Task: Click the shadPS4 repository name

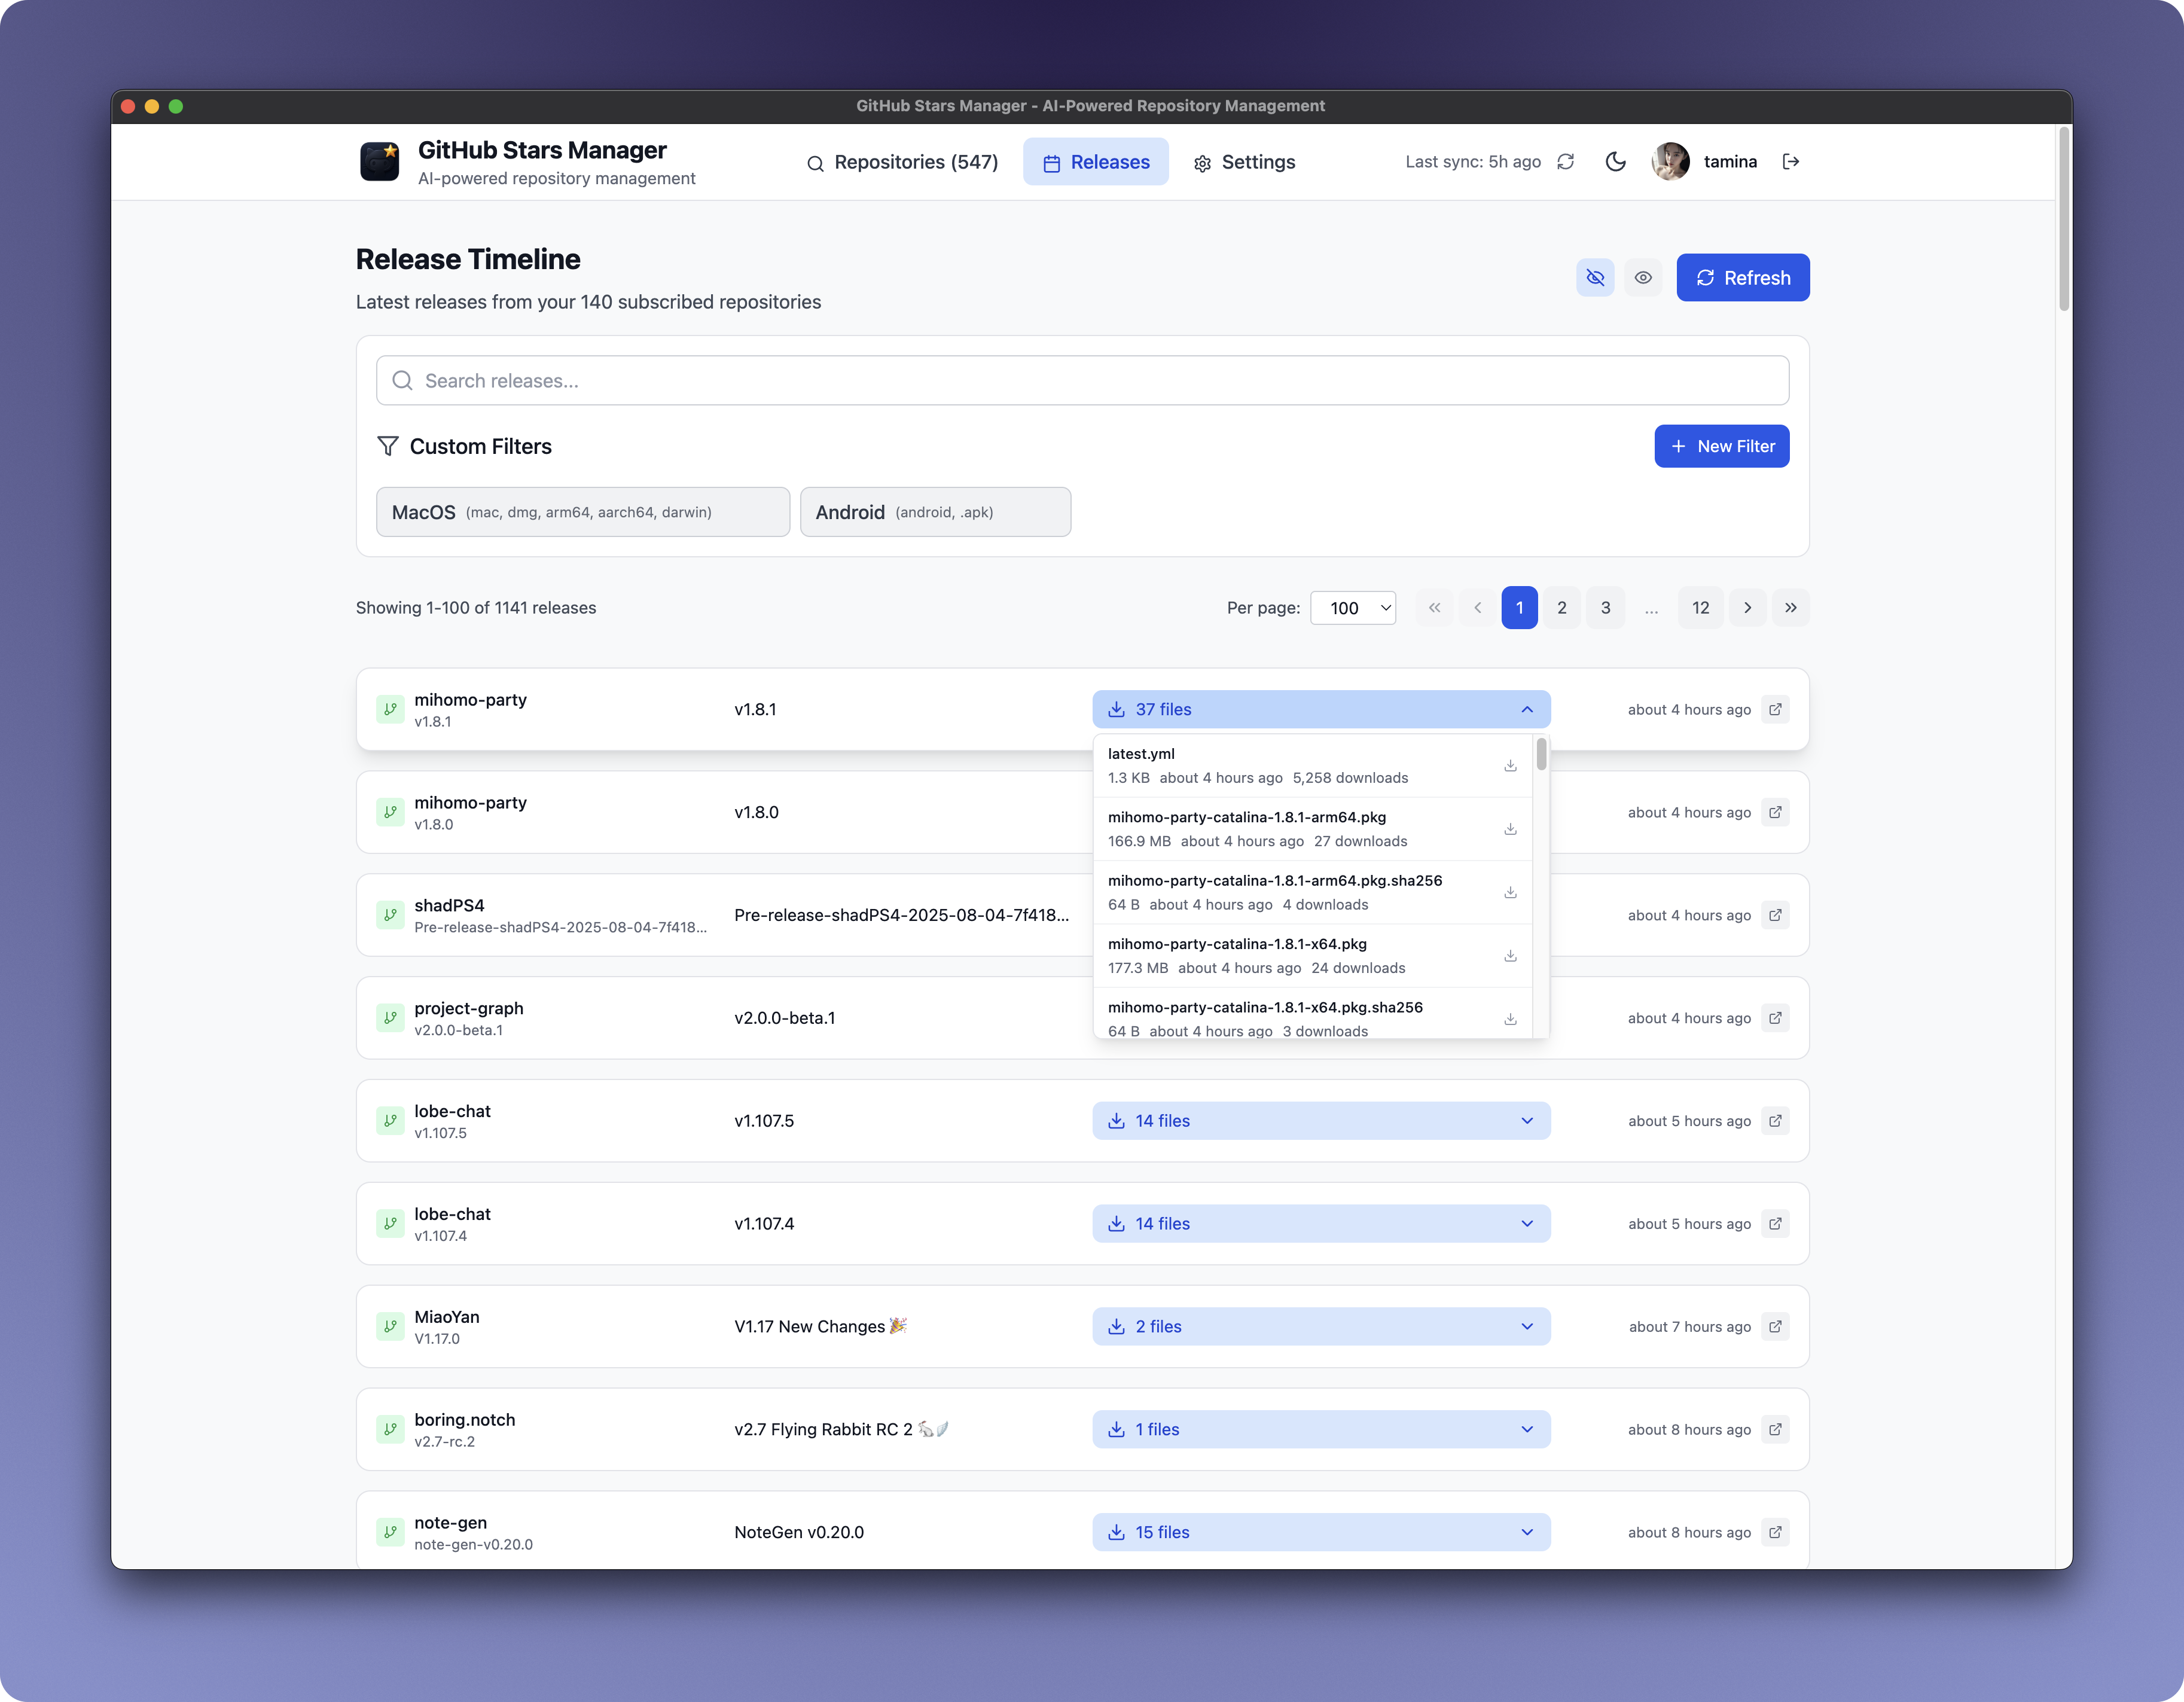Action: (x=449, y=905)
